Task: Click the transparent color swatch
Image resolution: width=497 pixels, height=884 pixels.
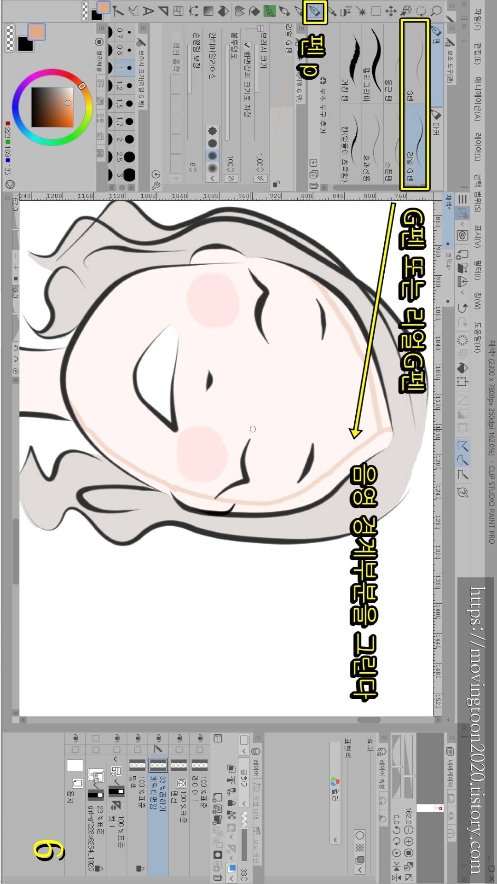Action: click(x=9, y=38)
